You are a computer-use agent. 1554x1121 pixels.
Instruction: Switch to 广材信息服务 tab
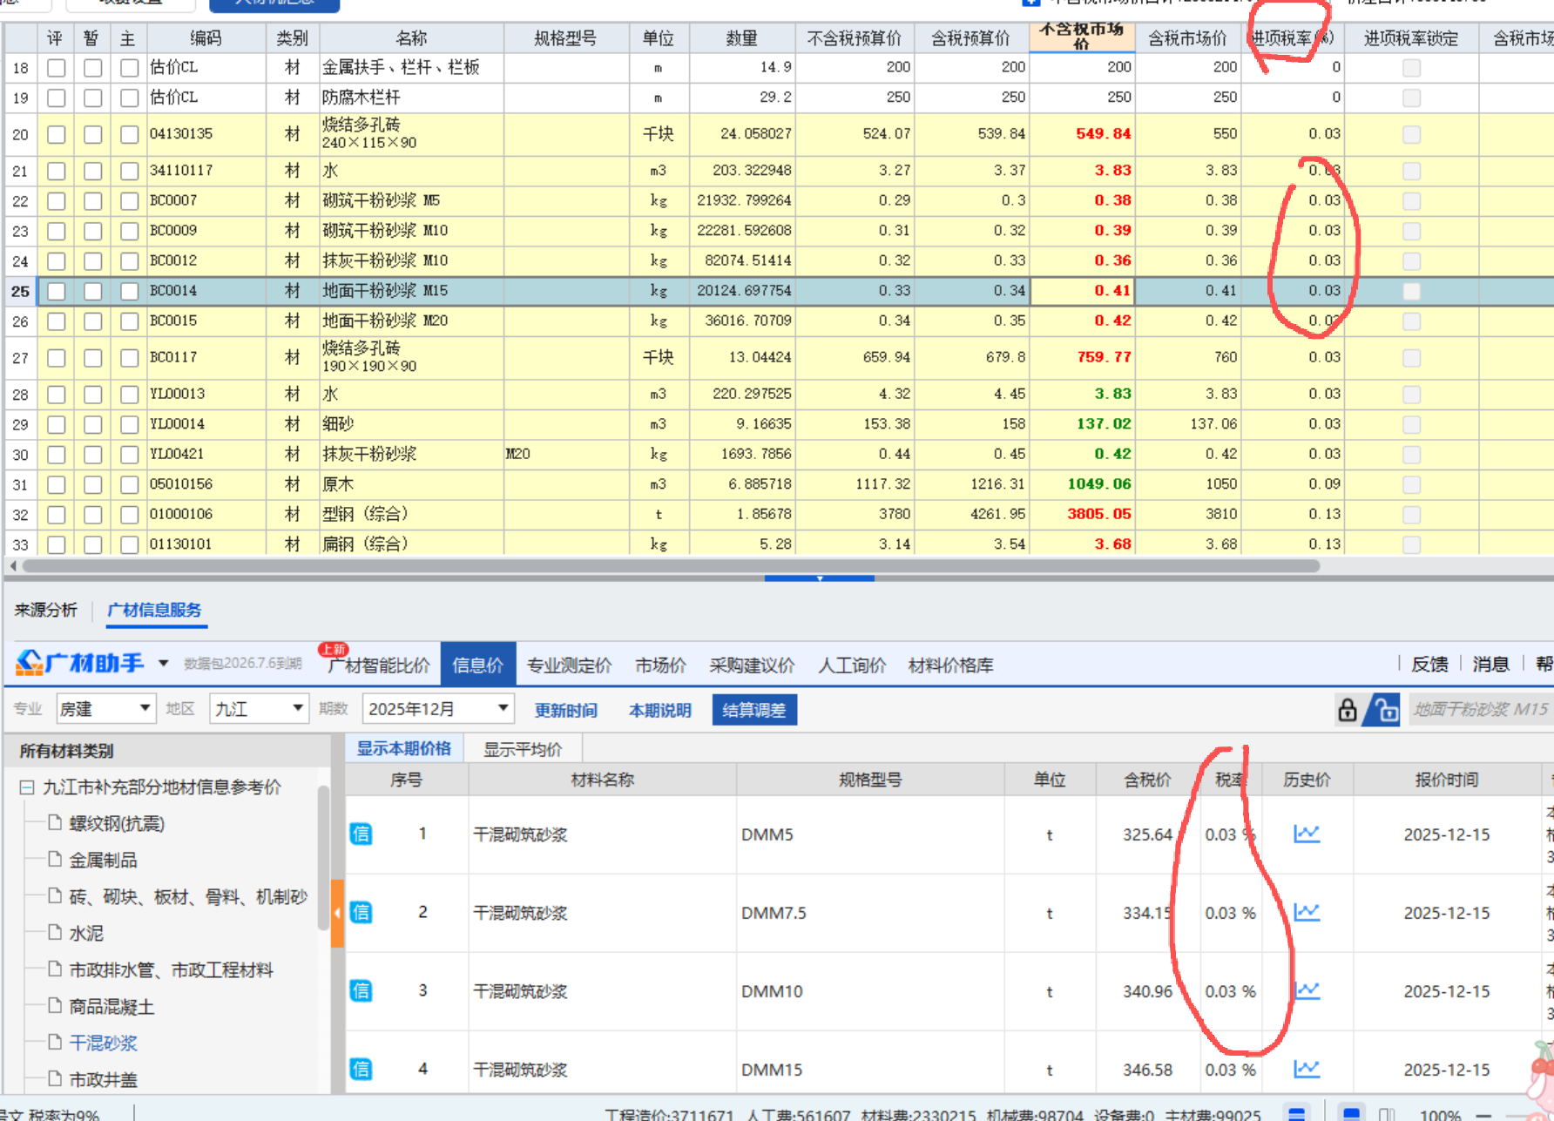point(154,610)
